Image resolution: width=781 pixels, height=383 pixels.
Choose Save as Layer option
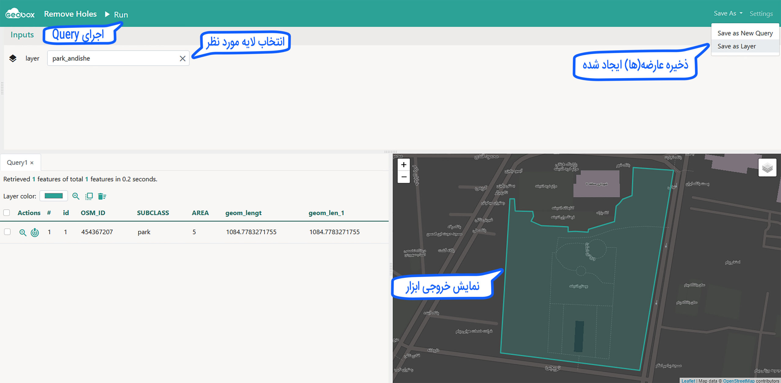[x=736, y=46]
